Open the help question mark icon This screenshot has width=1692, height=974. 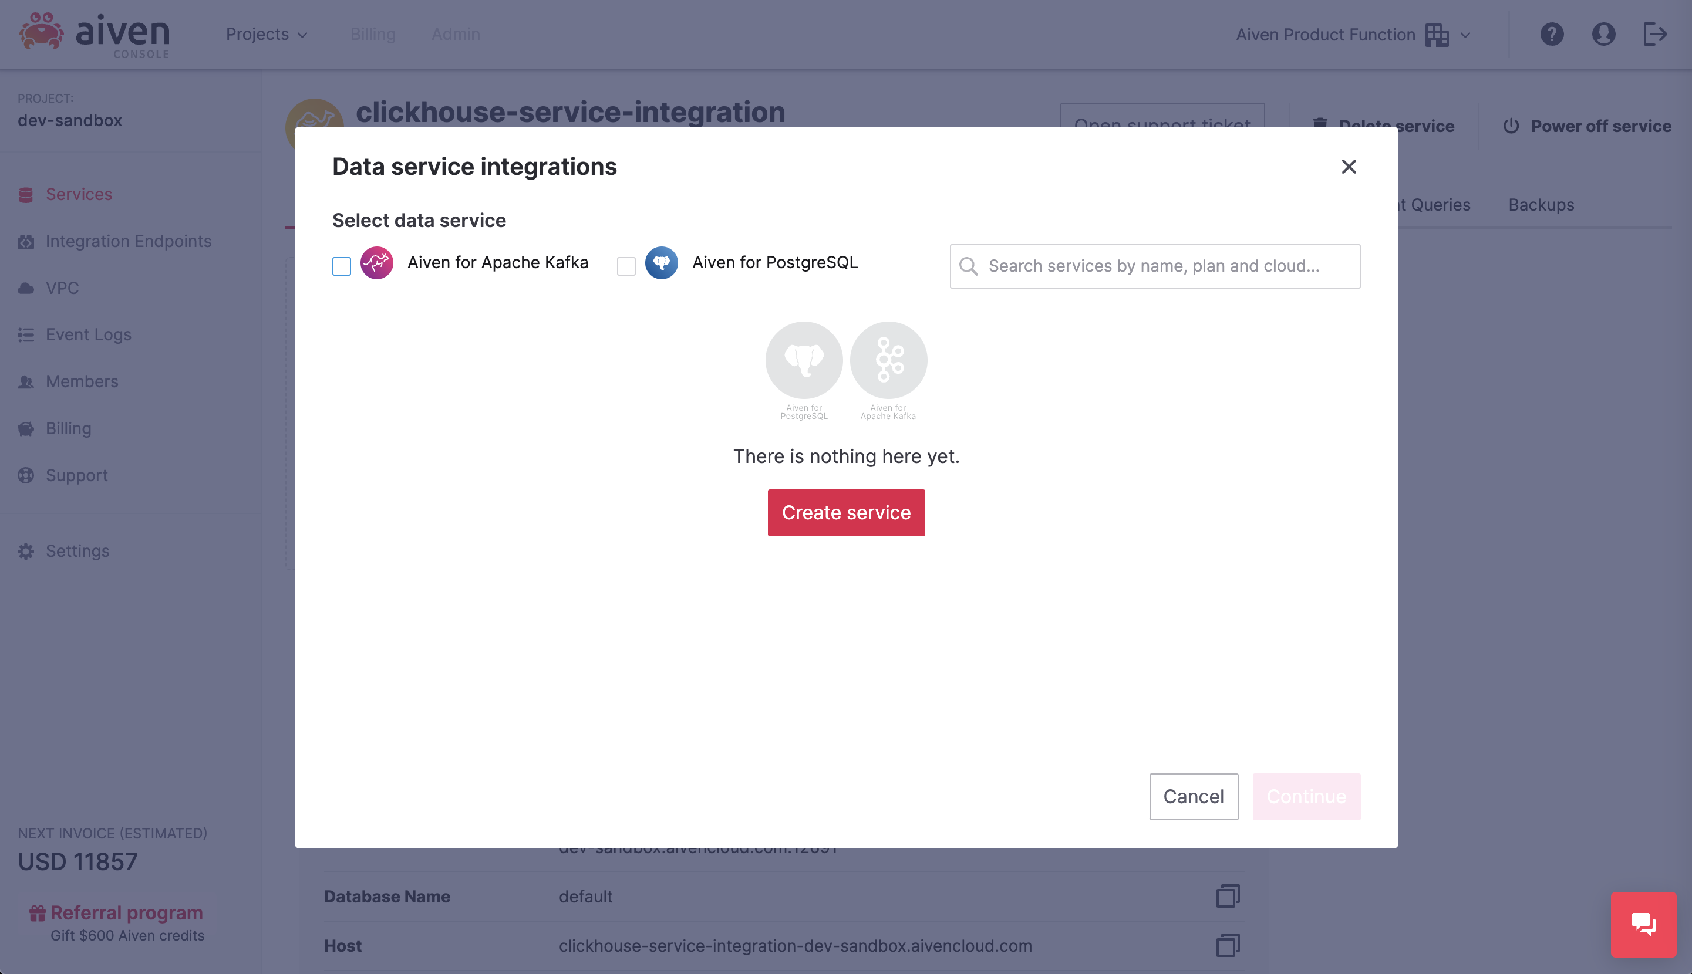pos(1552,34)
